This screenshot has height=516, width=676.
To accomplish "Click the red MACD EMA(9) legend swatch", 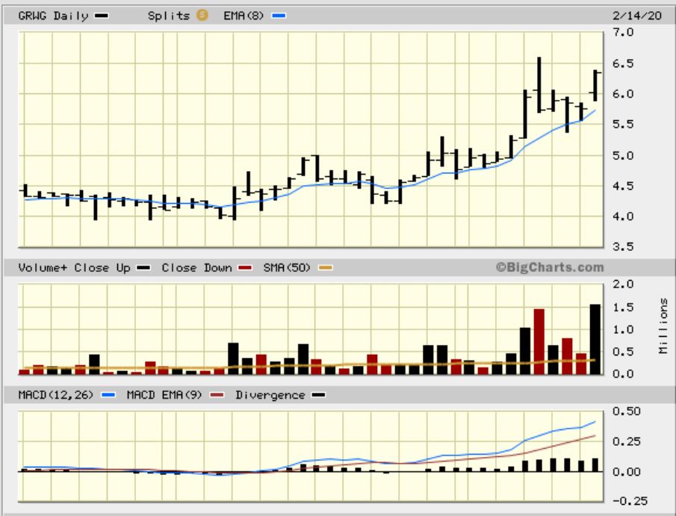I will pyautogui.click(x=217, y=395).
